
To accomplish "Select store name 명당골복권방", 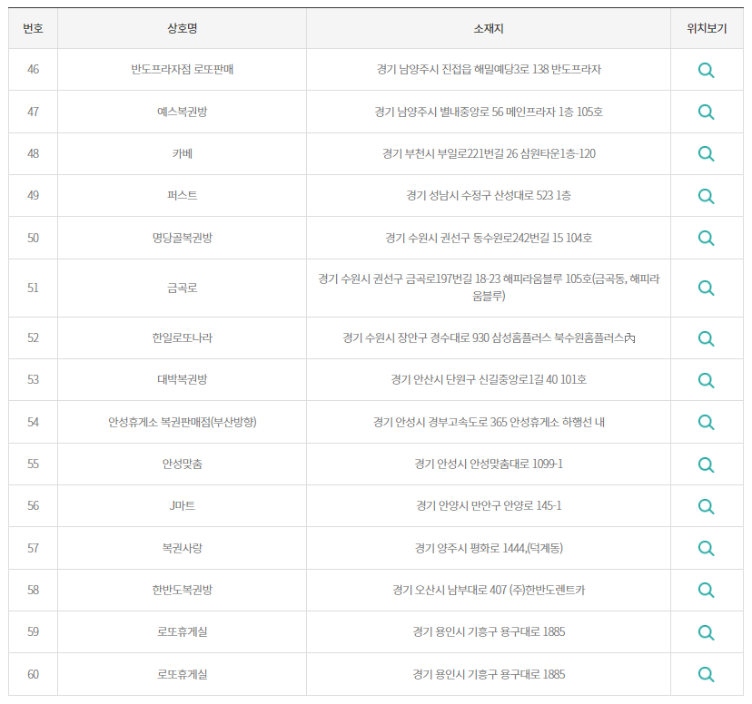I will [x=183, y=238].
